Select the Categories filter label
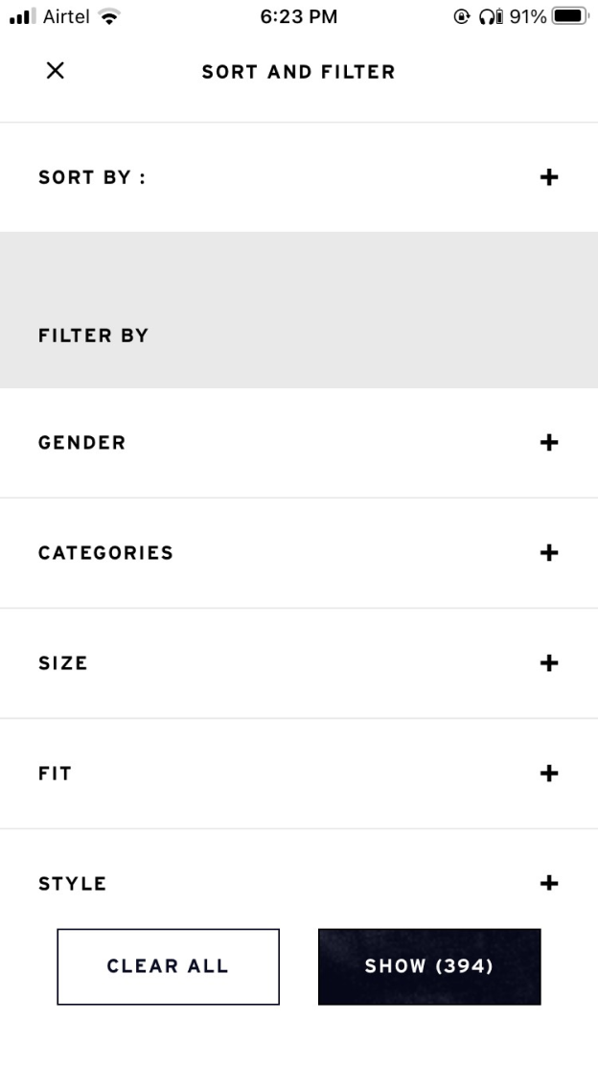The width and height of the screenshot is (598, 1066). pos(105,553)
